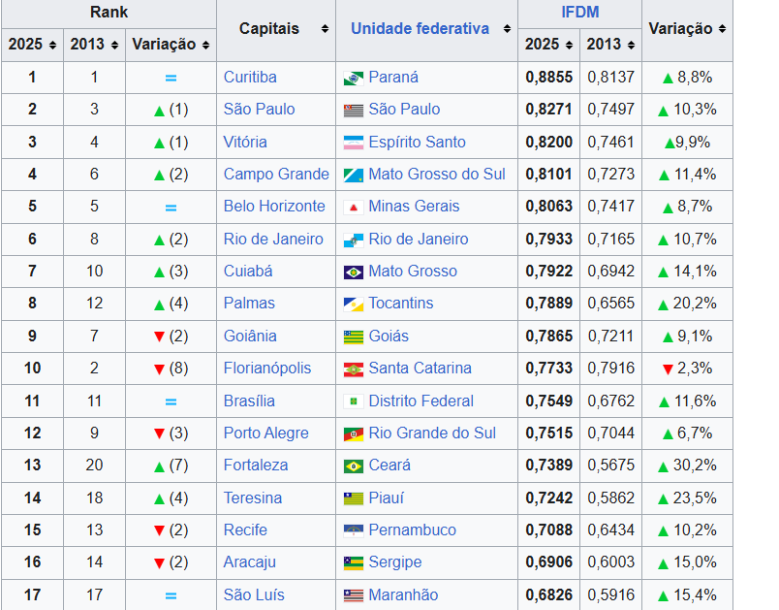Viewport: 779px width, 610px height.
Task: Click the Rio Grande do Sul flag
Action: point(354,433)
